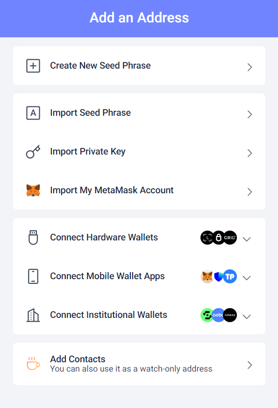
Task: Expand the Connect Mobile Wallet Apps section
Action: (247, 278)
